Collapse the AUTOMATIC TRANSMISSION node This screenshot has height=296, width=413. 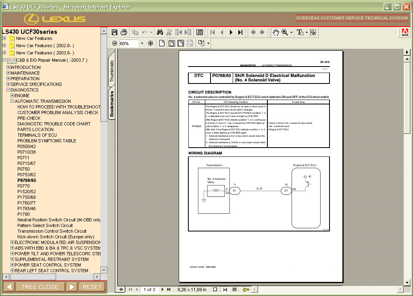[x=12, y=101]
